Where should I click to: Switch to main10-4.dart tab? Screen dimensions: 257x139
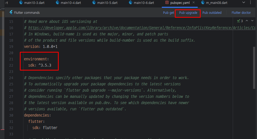(x=69, y=3)
